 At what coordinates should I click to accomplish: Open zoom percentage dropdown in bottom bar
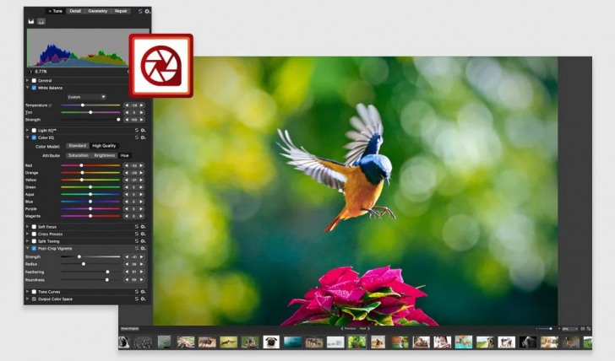(x=570, y=329)
